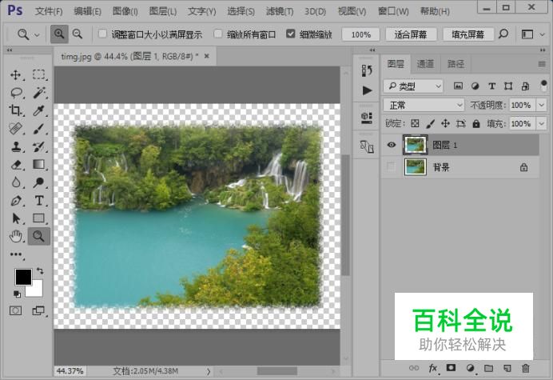
Task: Open the 文件(F) menu
Action: [49, 11]
